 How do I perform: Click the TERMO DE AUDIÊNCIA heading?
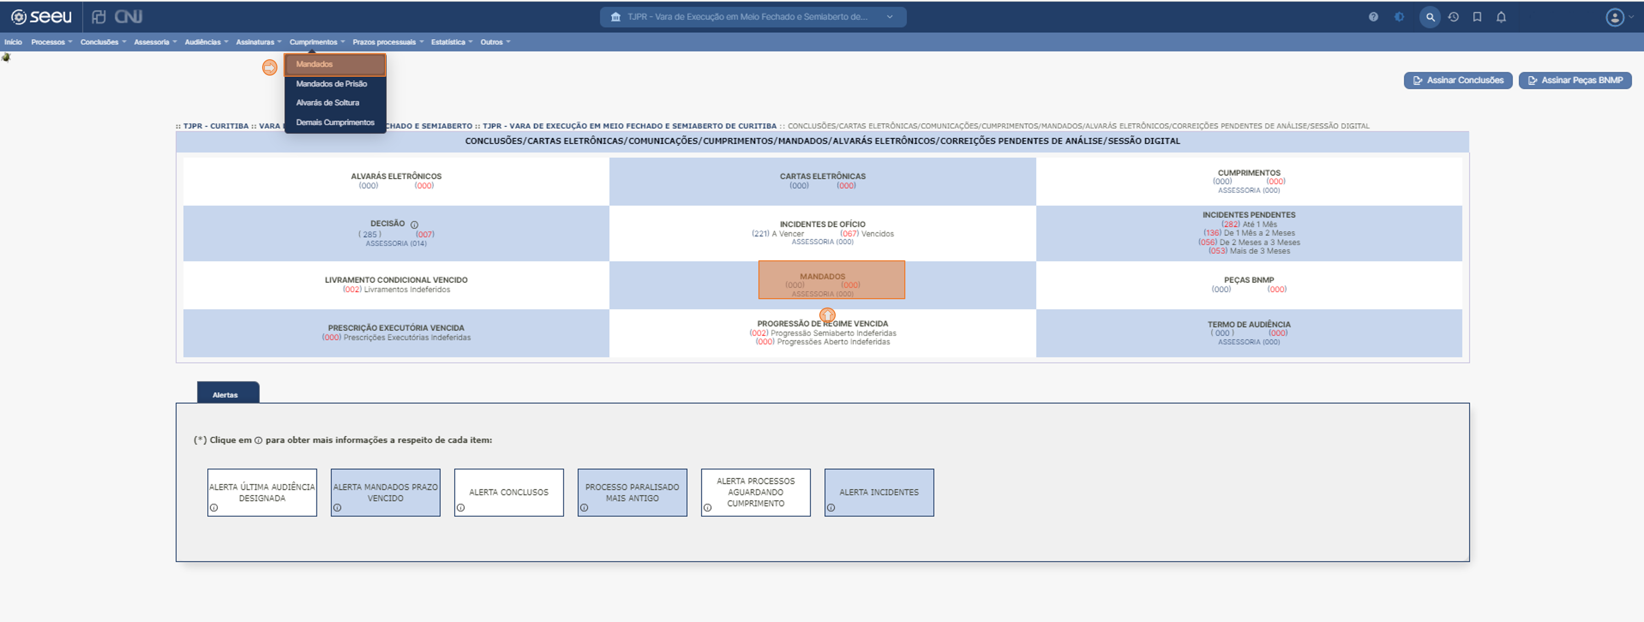coord(1249,325)
